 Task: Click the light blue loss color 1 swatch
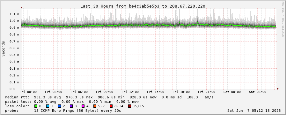[48, 106]
